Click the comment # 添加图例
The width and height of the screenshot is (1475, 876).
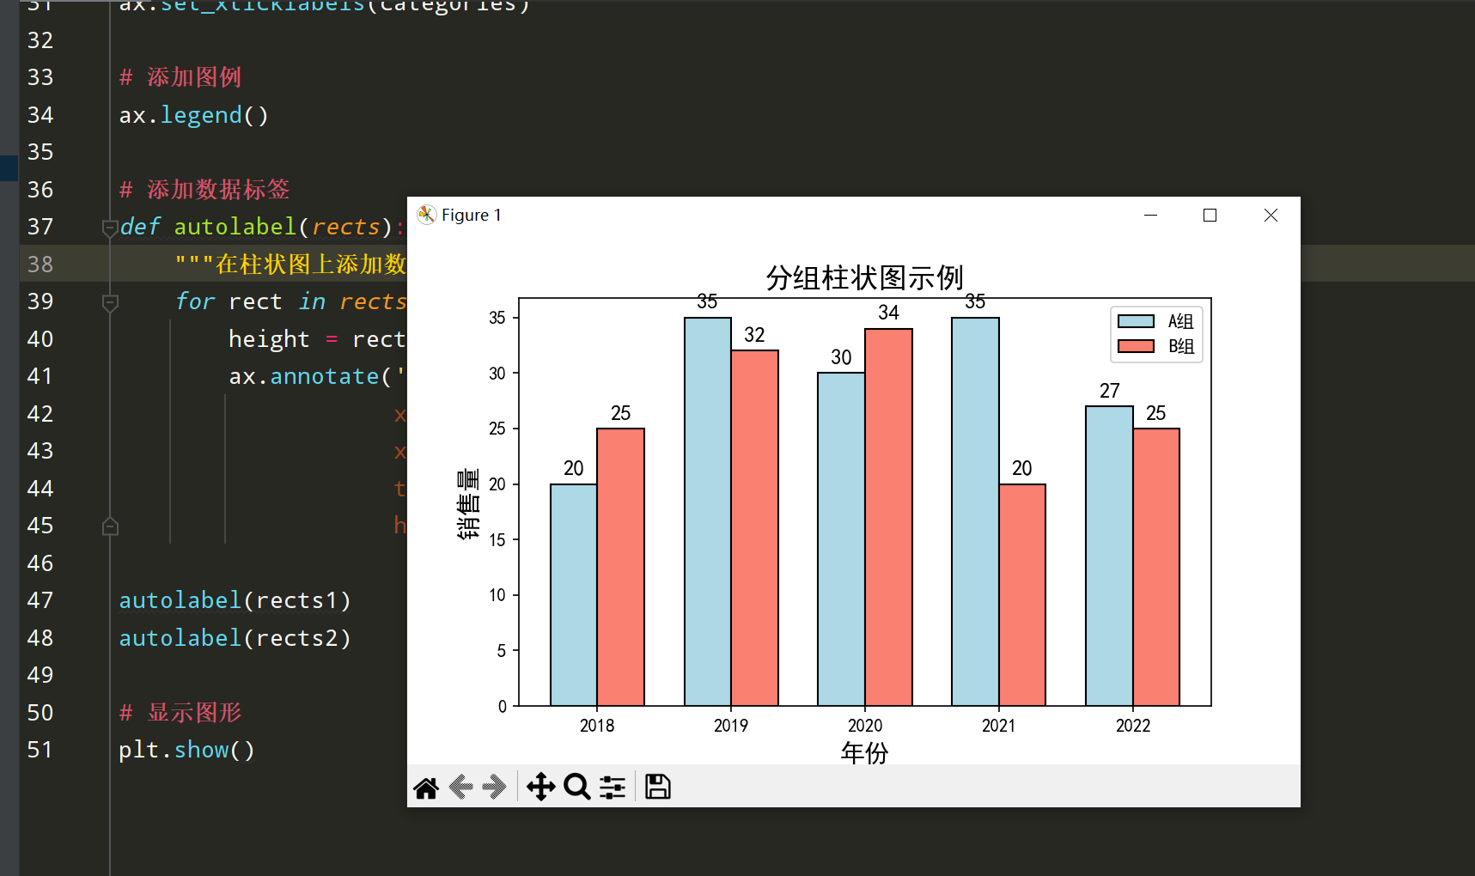coord(180,77)
